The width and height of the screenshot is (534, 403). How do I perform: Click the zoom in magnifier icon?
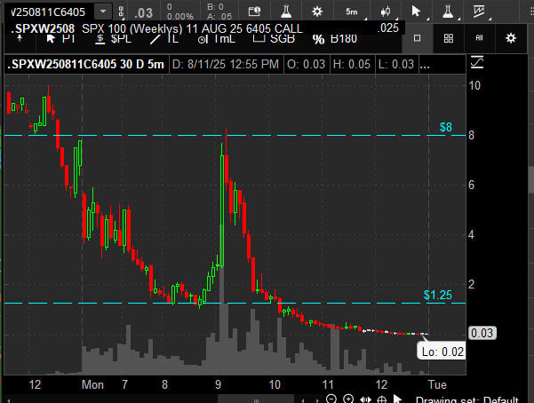click(347, 399)
